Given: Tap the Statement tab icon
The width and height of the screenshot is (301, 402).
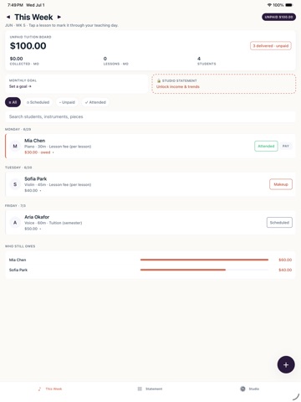Looking at the screenshot, I should point(140,389).
